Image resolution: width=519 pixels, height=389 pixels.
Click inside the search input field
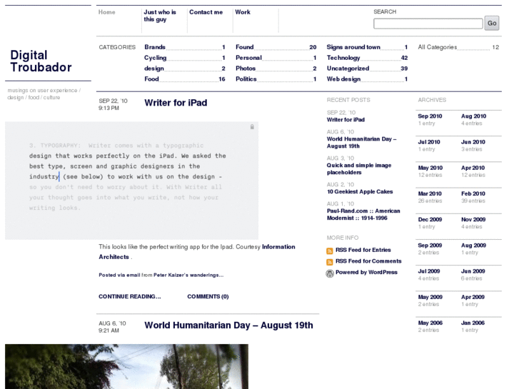(428, 24)
